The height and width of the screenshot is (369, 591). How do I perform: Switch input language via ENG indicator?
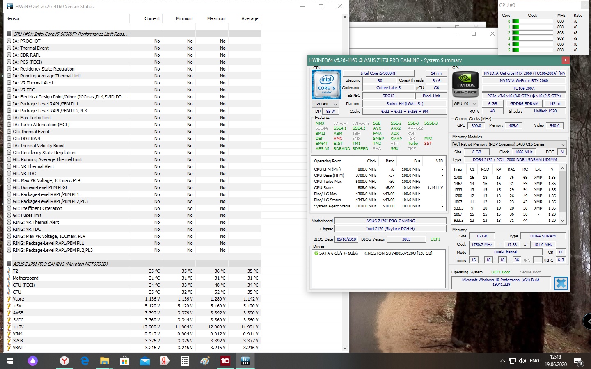click(534, 361)
